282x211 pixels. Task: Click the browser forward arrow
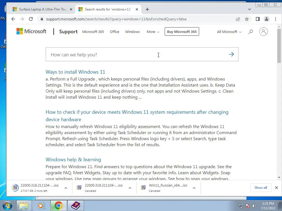[x=22, y=19]
